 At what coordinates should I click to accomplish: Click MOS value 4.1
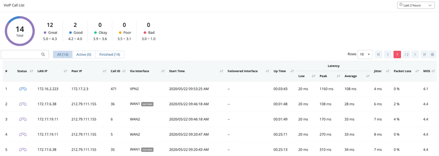[426, 89]
